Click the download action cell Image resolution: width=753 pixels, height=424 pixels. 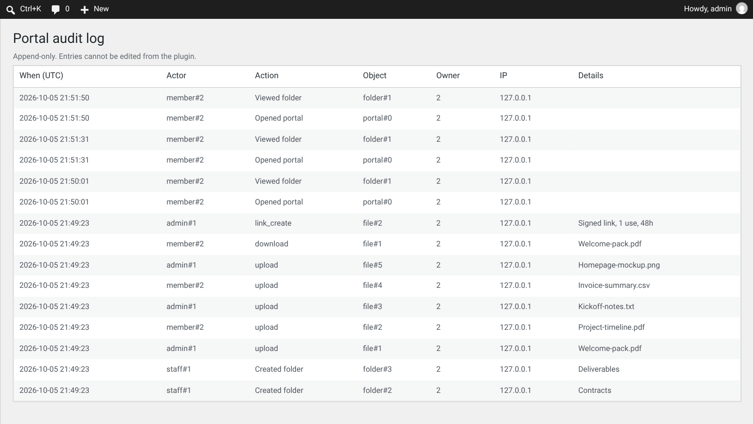tap(272, 244)
